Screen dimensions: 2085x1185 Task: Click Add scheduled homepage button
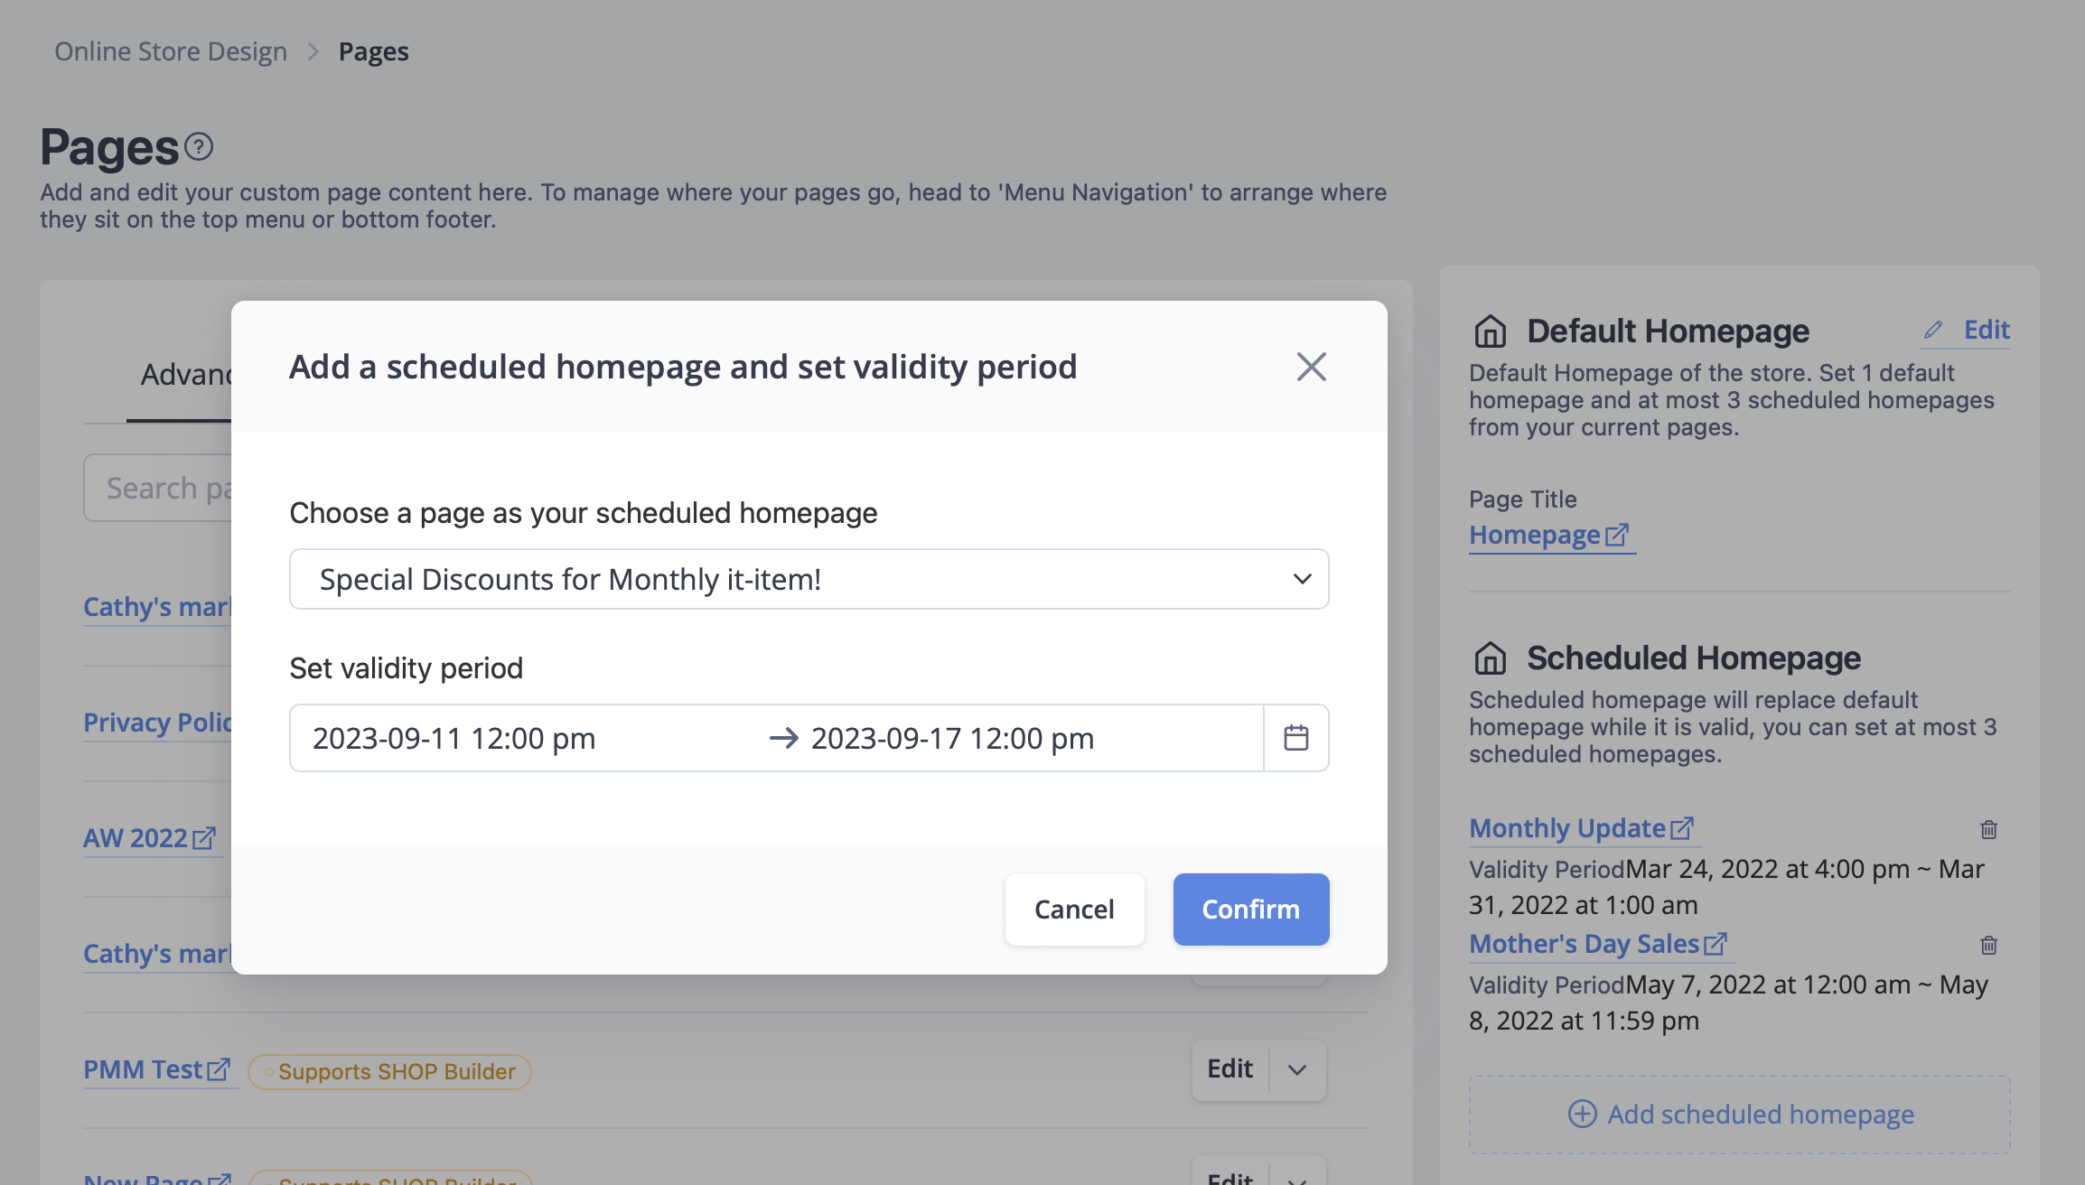tap(1740, 1114)
